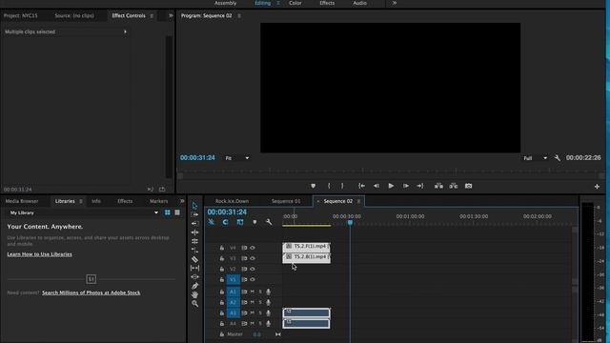
Task: Open Search Millions of Photos link
Action: [91, 293]
